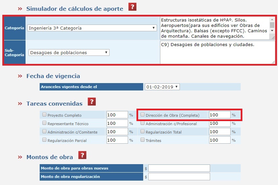
Task: Open the Aranceles vigentes date dropdown
Action: (162, 87)
